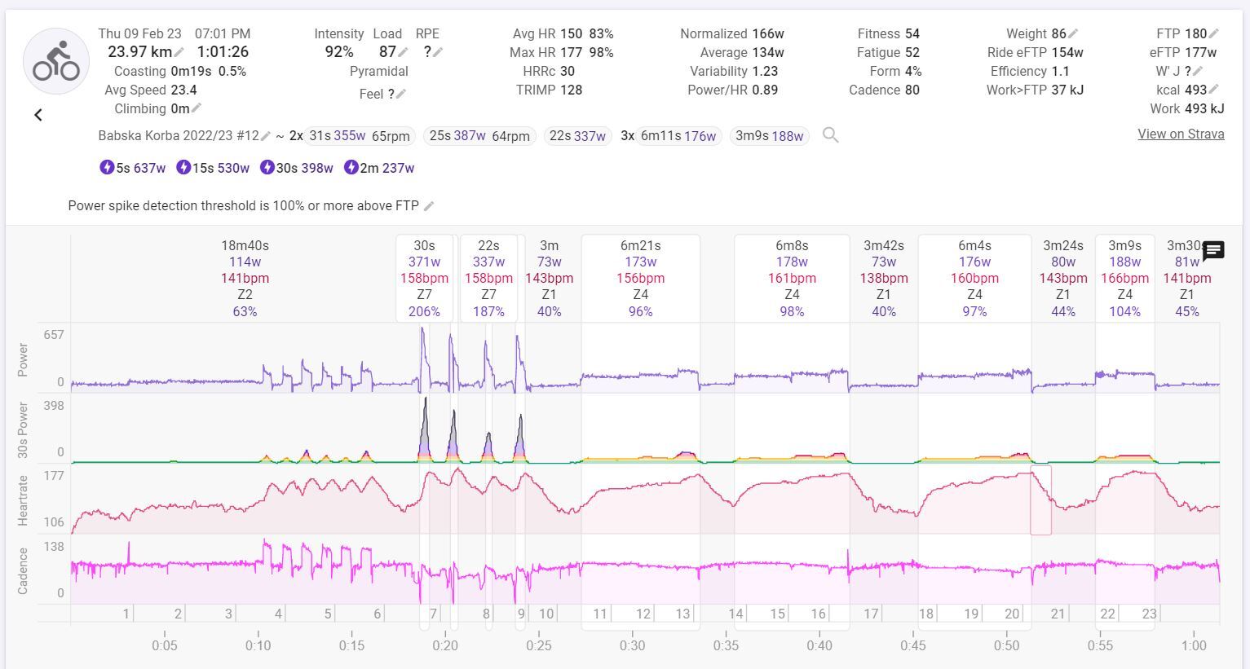1250x669 pixels.
Task: Click interval marker 21 on the timeline
Action: click(1058, 614)
